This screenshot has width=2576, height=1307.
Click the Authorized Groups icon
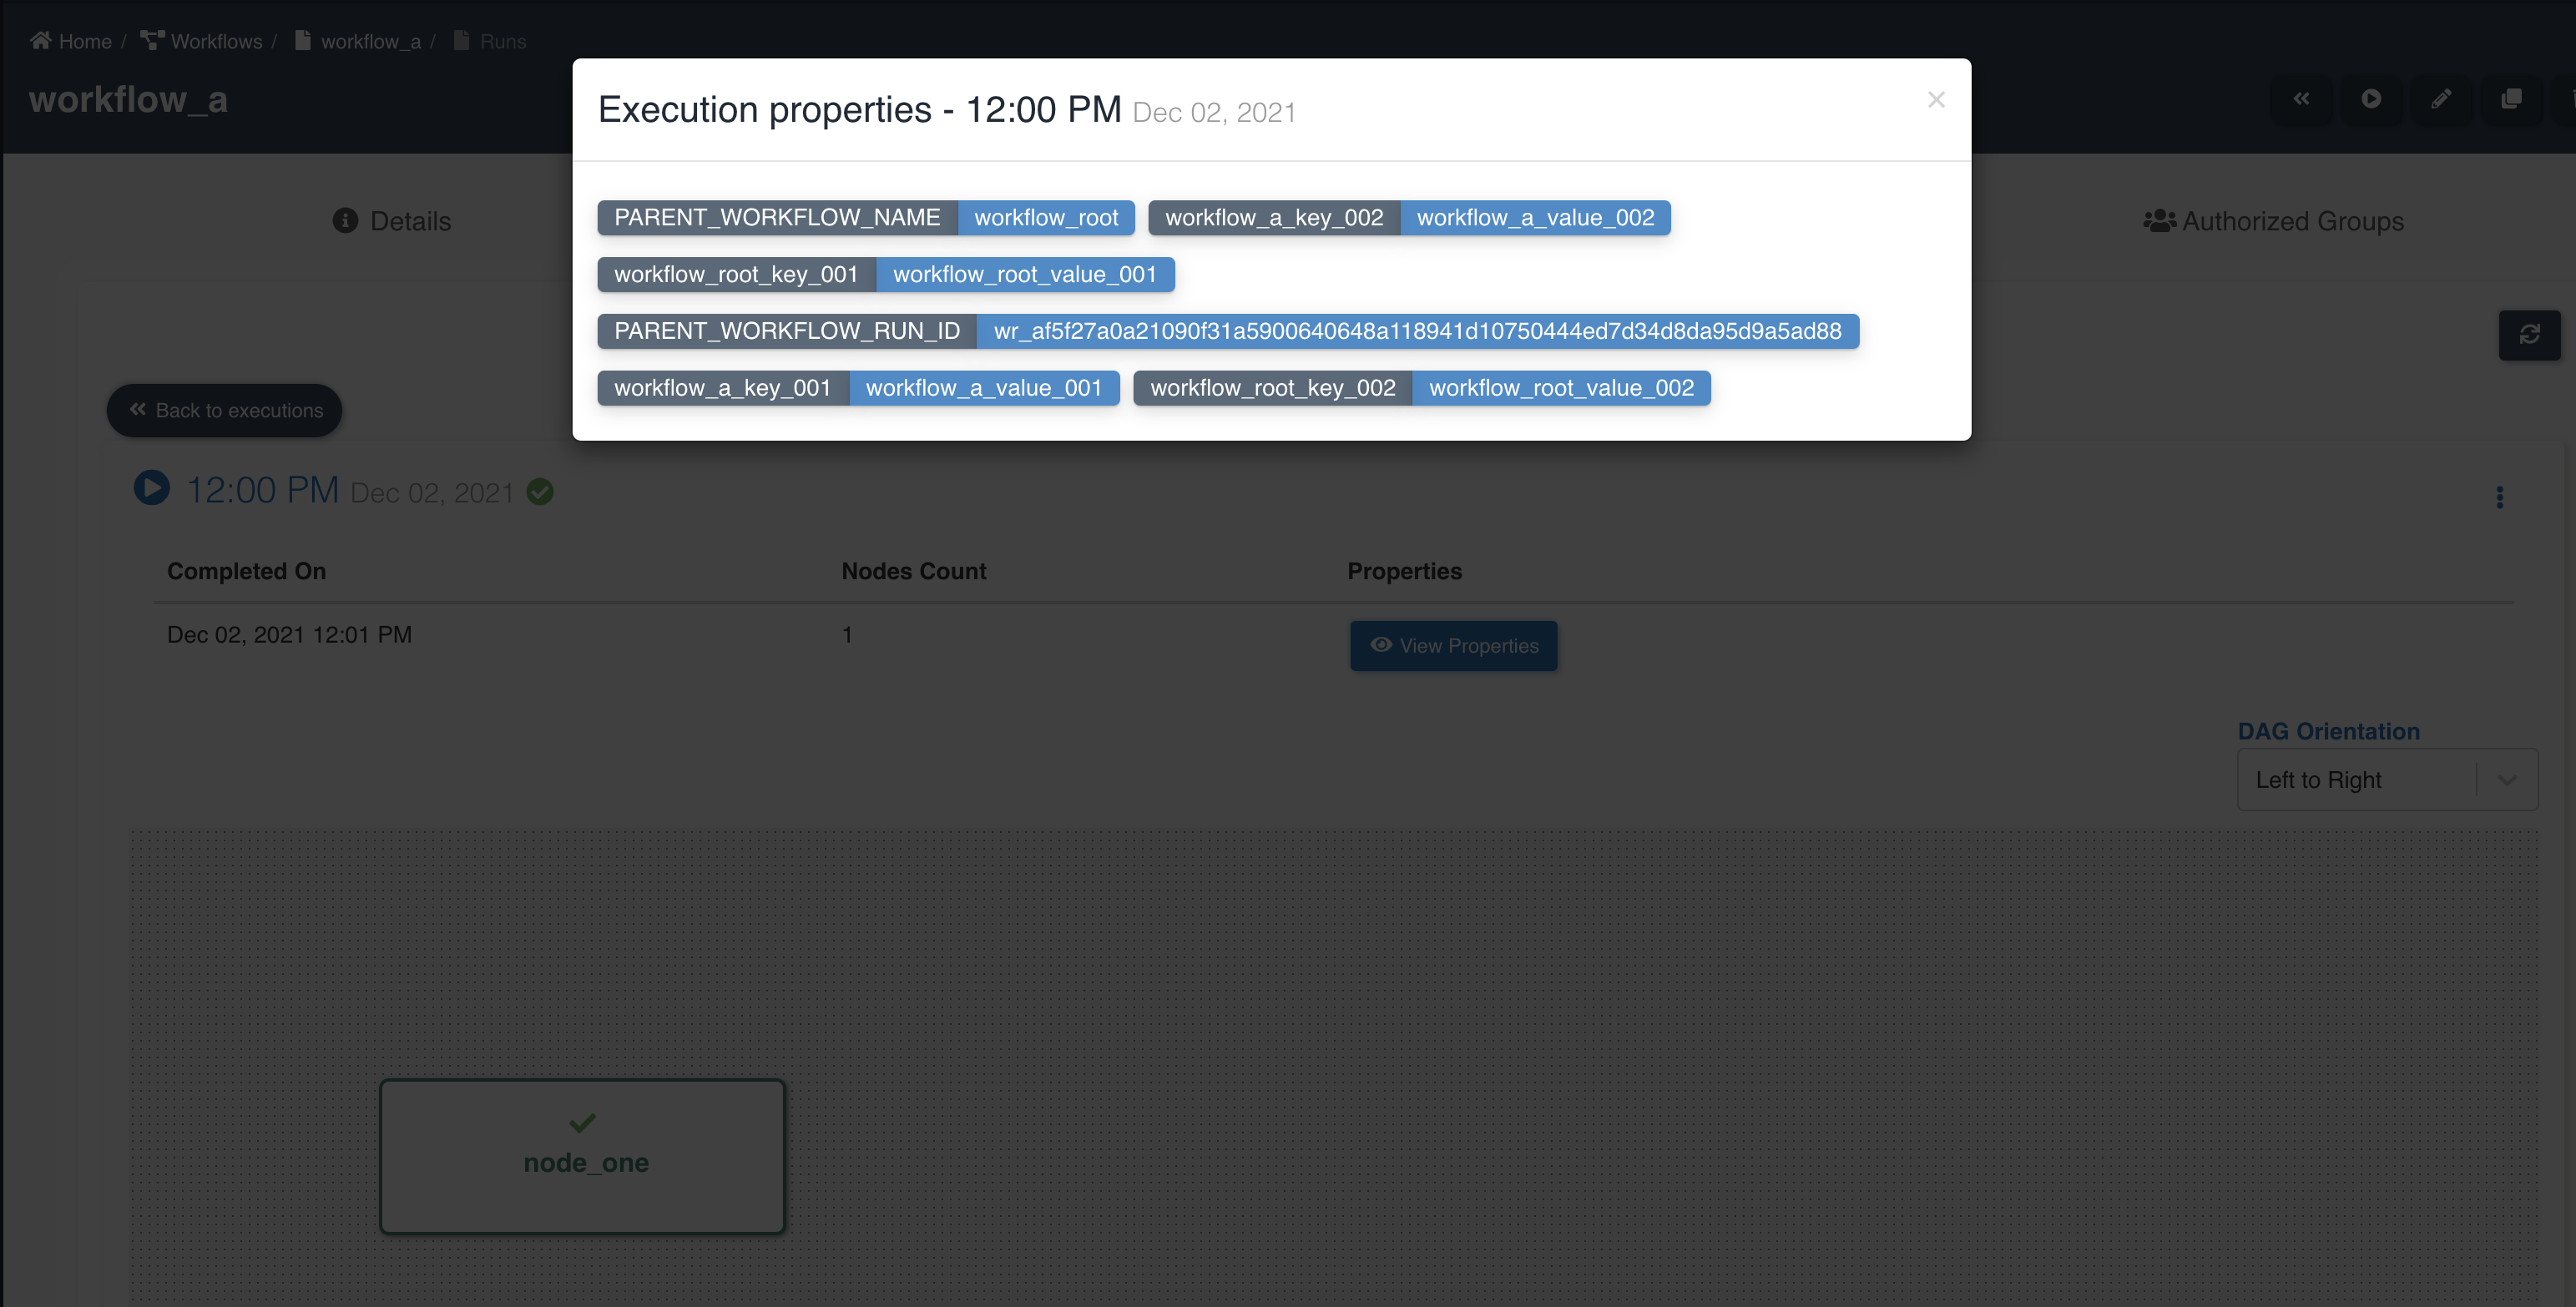(2159, 219)
